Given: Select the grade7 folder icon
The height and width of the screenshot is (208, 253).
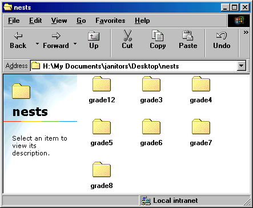Looking at the screenshot, I should [201, 126].
